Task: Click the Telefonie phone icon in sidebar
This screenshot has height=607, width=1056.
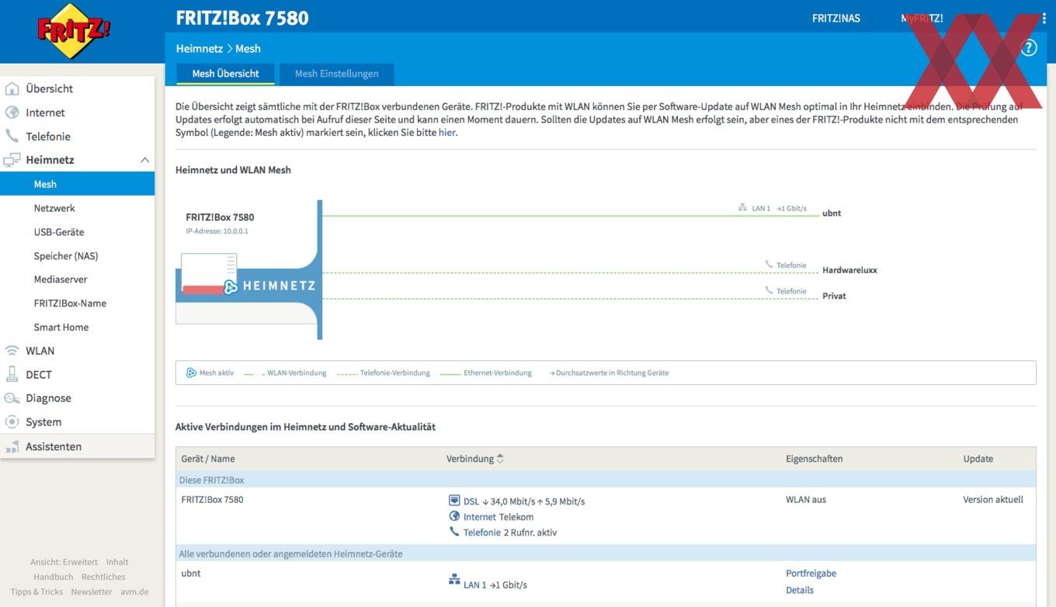Action: tap(12, 137)
